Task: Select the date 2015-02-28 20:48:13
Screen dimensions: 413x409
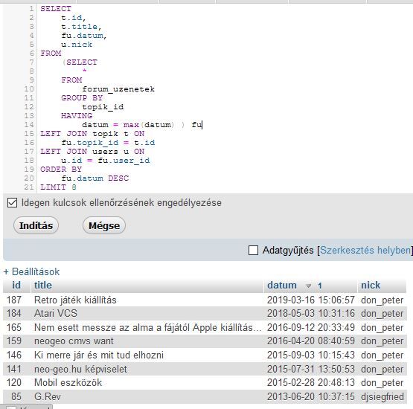Action: [x=311, y=383]
